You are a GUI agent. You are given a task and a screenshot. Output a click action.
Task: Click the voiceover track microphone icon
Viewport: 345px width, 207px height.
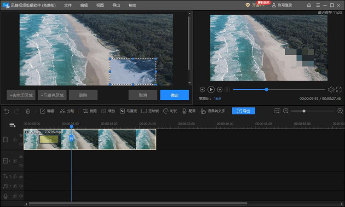coord(6,196)
